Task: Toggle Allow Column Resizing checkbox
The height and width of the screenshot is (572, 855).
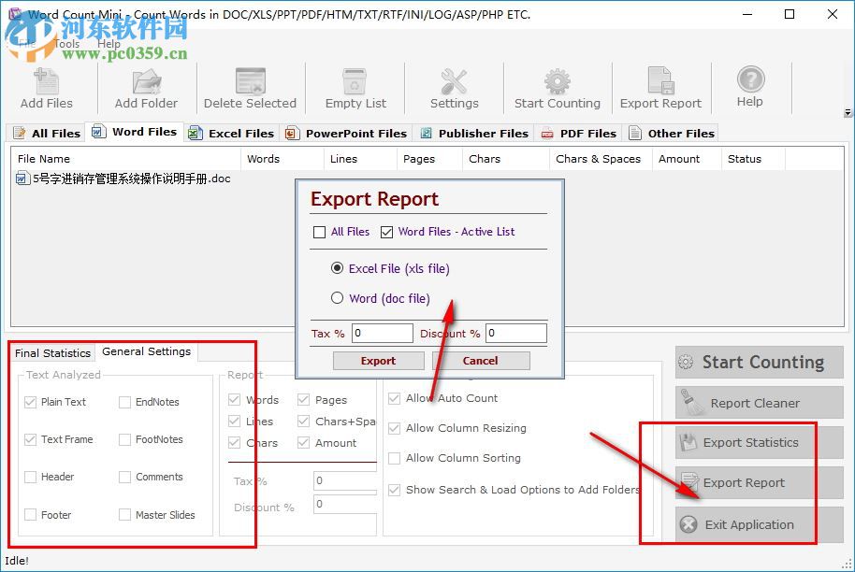Action: [x=394, y=428]
